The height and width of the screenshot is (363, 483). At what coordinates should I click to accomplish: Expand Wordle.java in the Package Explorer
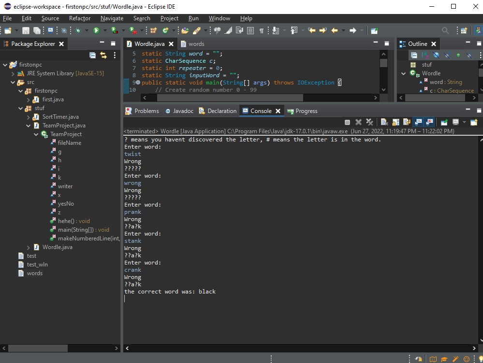pos(29,247)
